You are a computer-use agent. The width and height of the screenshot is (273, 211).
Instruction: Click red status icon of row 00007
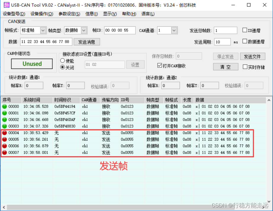(4, 153)
